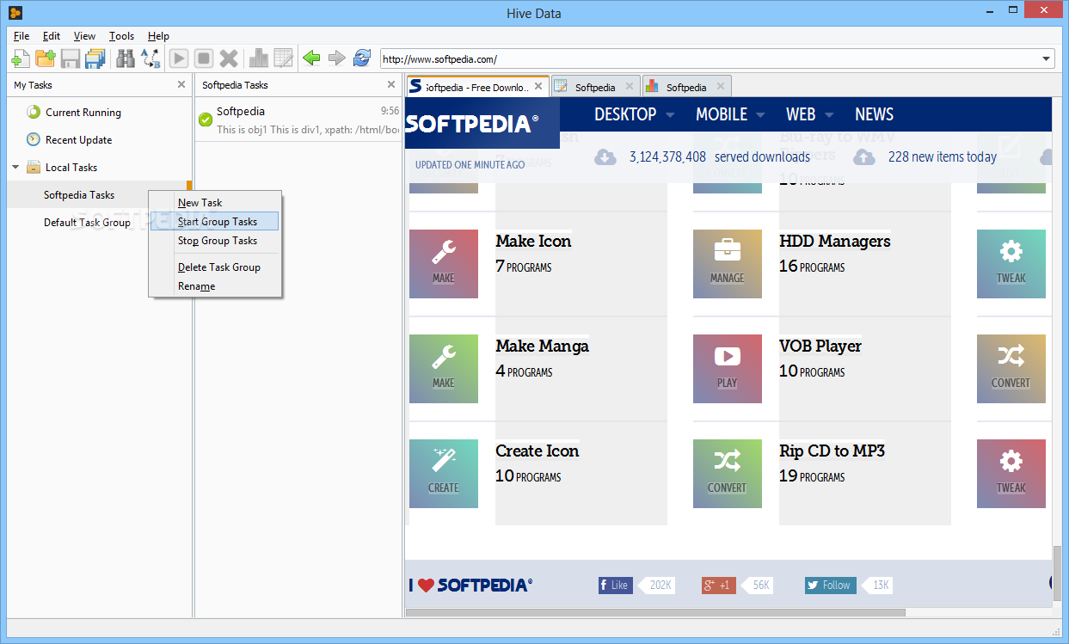The image size is (1069, 644).
Task: Open the MOBILE dropdown on webpage
Action: 731,114
